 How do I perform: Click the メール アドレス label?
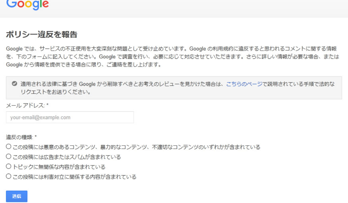click(x=27, y=106)
